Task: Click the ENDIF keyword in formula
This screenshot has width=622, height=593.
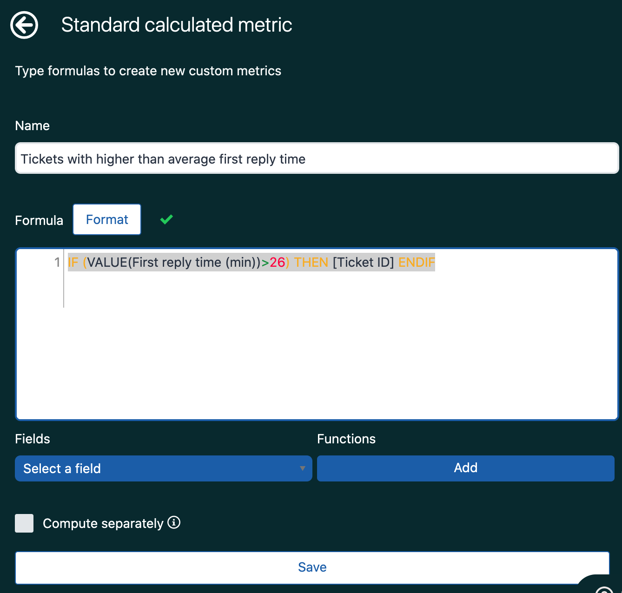Action: (417, 263)
